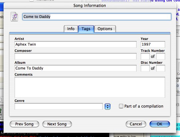180x137 pixels.
Task: Click the Year field showing 1997
Action: pos(153,44)
